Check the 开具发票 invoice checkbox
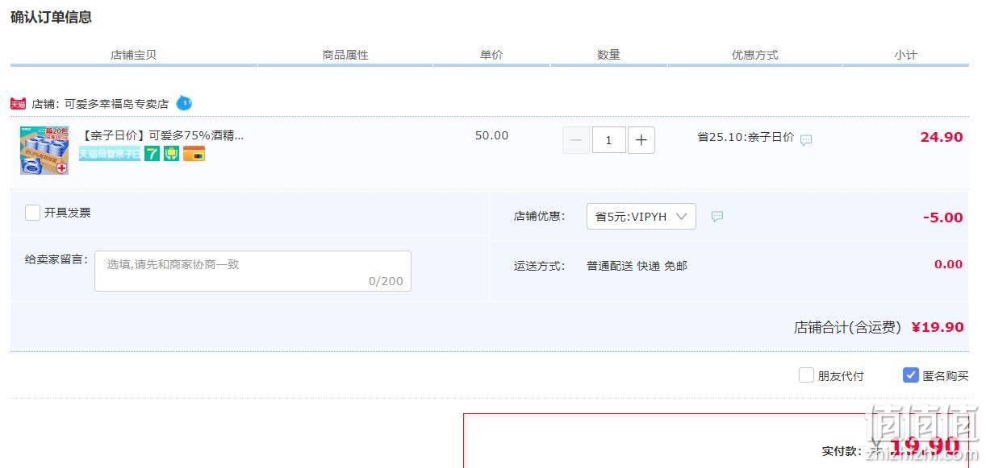 [32, 213]
